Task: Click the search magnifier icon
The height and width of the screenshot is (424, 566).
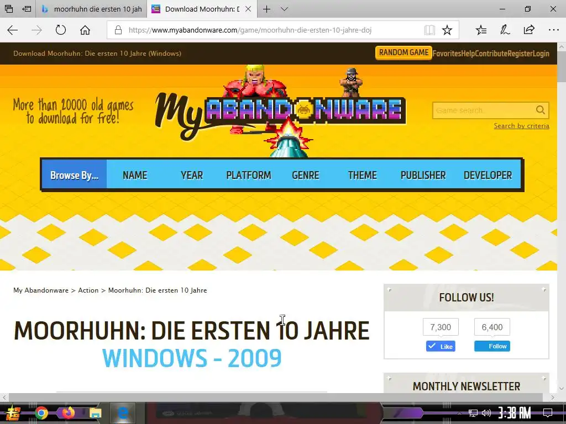Action: click(541, 110)
